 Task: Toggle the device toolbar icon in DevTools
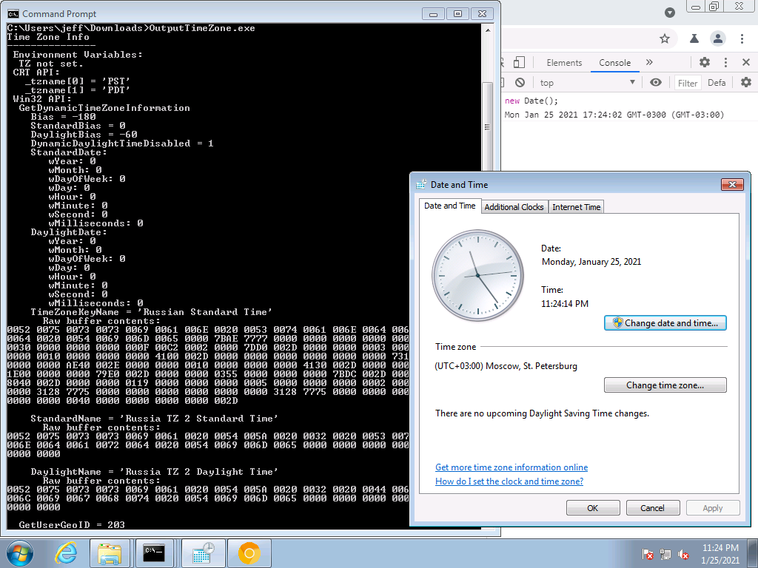pos(519,63)
